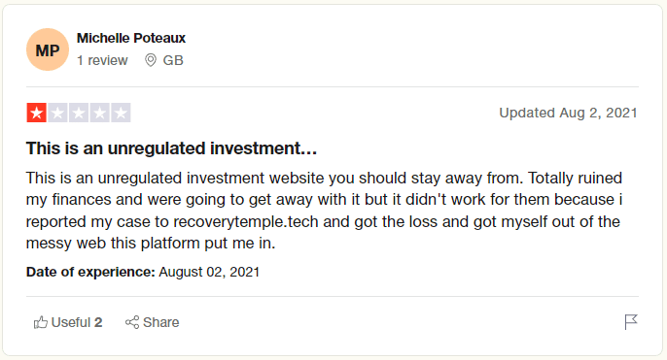This screenshot has height=360, width=667.
Task: Click the '1 review' count text
Action: pos(102,60)
